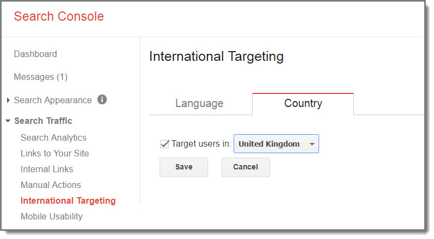Screen dimensions: 434x239
Task: Click the info icon beside Search Appearance
Action: coord(102,99)
